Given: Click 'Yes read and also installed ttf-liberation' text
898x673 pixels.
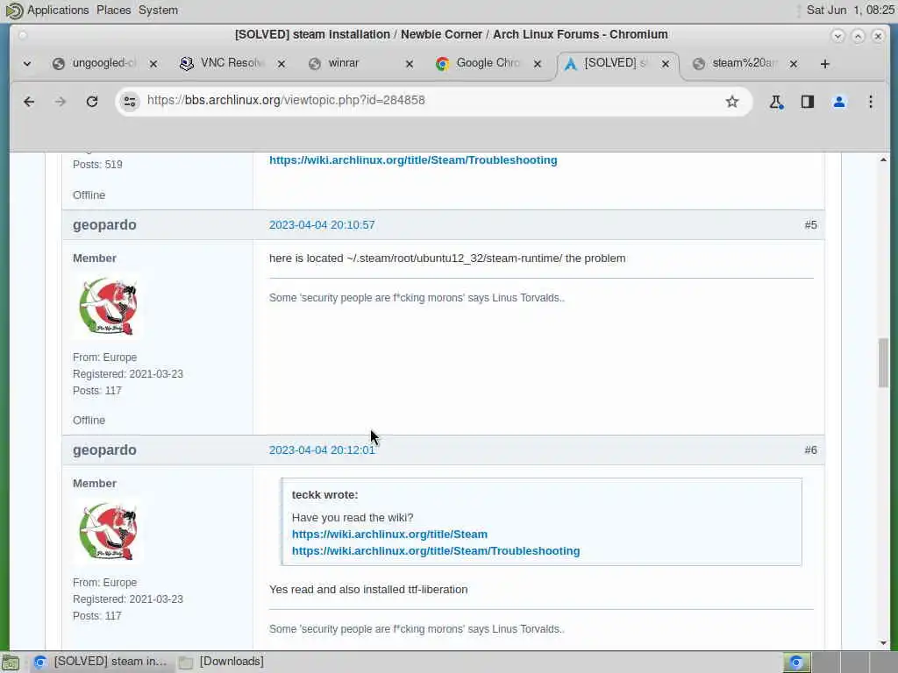Looking at the screenshot, I should click(368, 590).
